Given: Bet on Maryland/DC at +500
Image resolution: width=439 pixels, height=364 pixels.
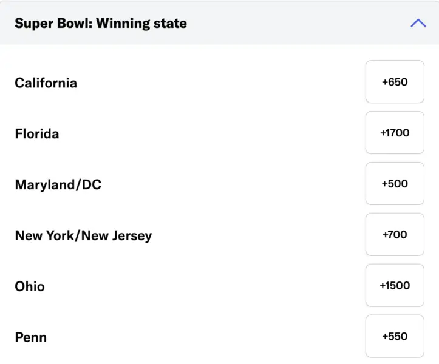Looking at the screenshot, I should click(395, 184).
